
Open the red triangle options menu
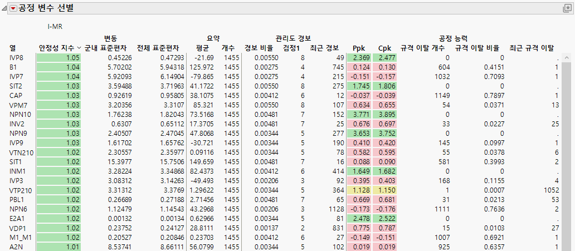(13, 8)
